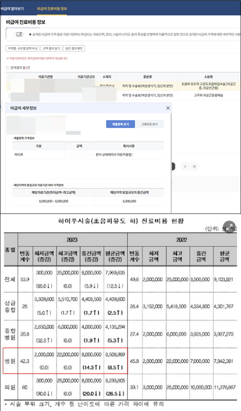The height and width of the screenshot is (411, 241).
Task: Click the 의료기관규모 column header
Action: pos(86,77)
